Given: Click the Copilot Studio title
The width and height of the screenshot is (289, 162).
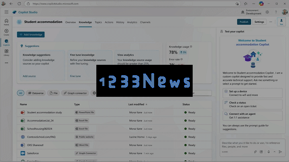Looking at the screenshot, I should coord(28,12).
